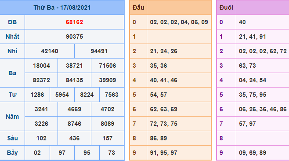Select the Nhì prize number 42140

[50, 51]
